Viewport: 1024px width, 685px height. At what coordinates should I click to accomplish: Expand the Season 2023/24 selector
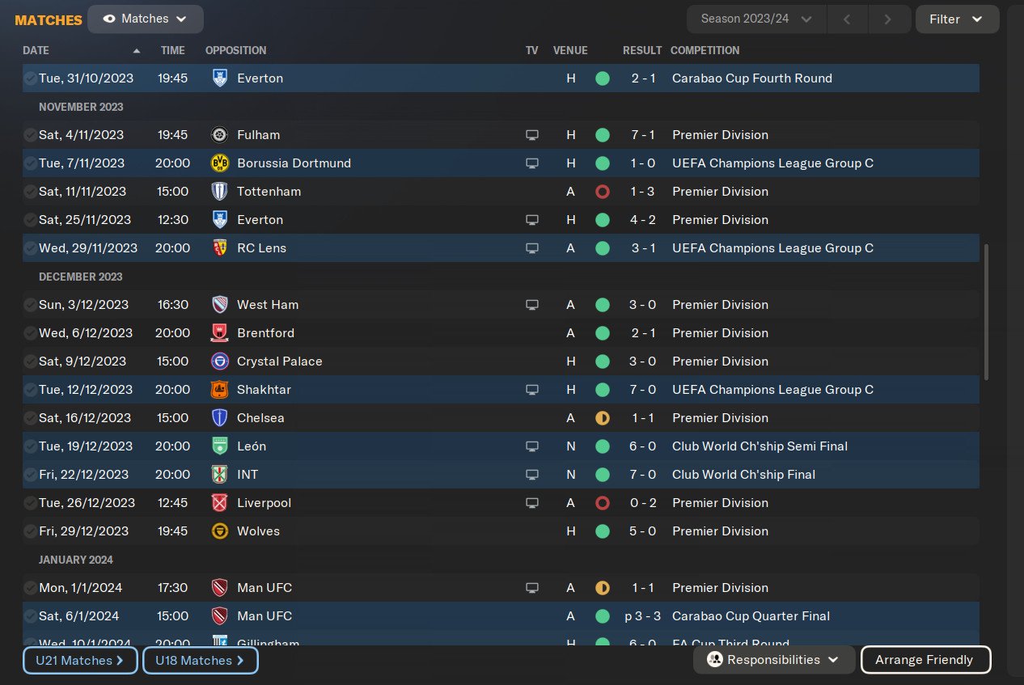pyautogui.click(x=755, y=19)
